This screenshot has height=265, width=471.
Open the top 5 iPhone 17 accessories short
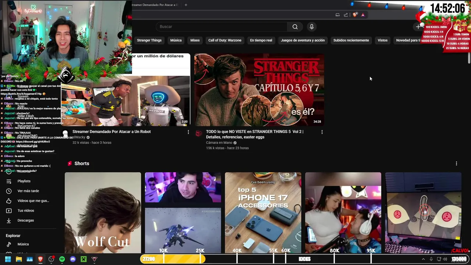click(263, 213)
